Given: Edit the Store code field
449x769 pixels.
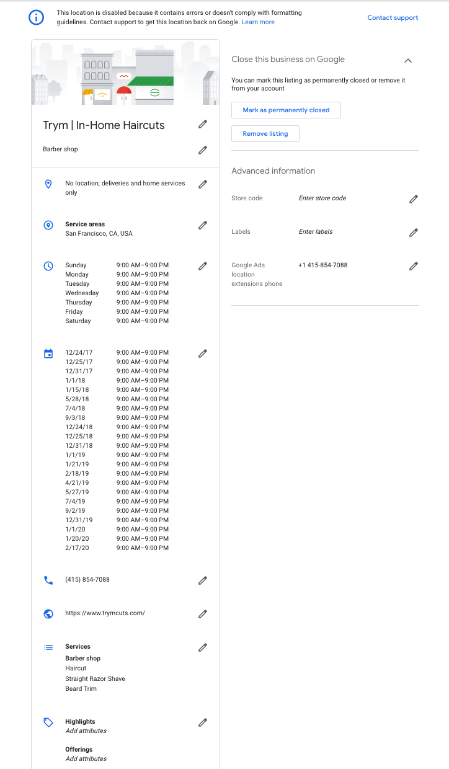Looking at the screenshot, I should (414, 199).
